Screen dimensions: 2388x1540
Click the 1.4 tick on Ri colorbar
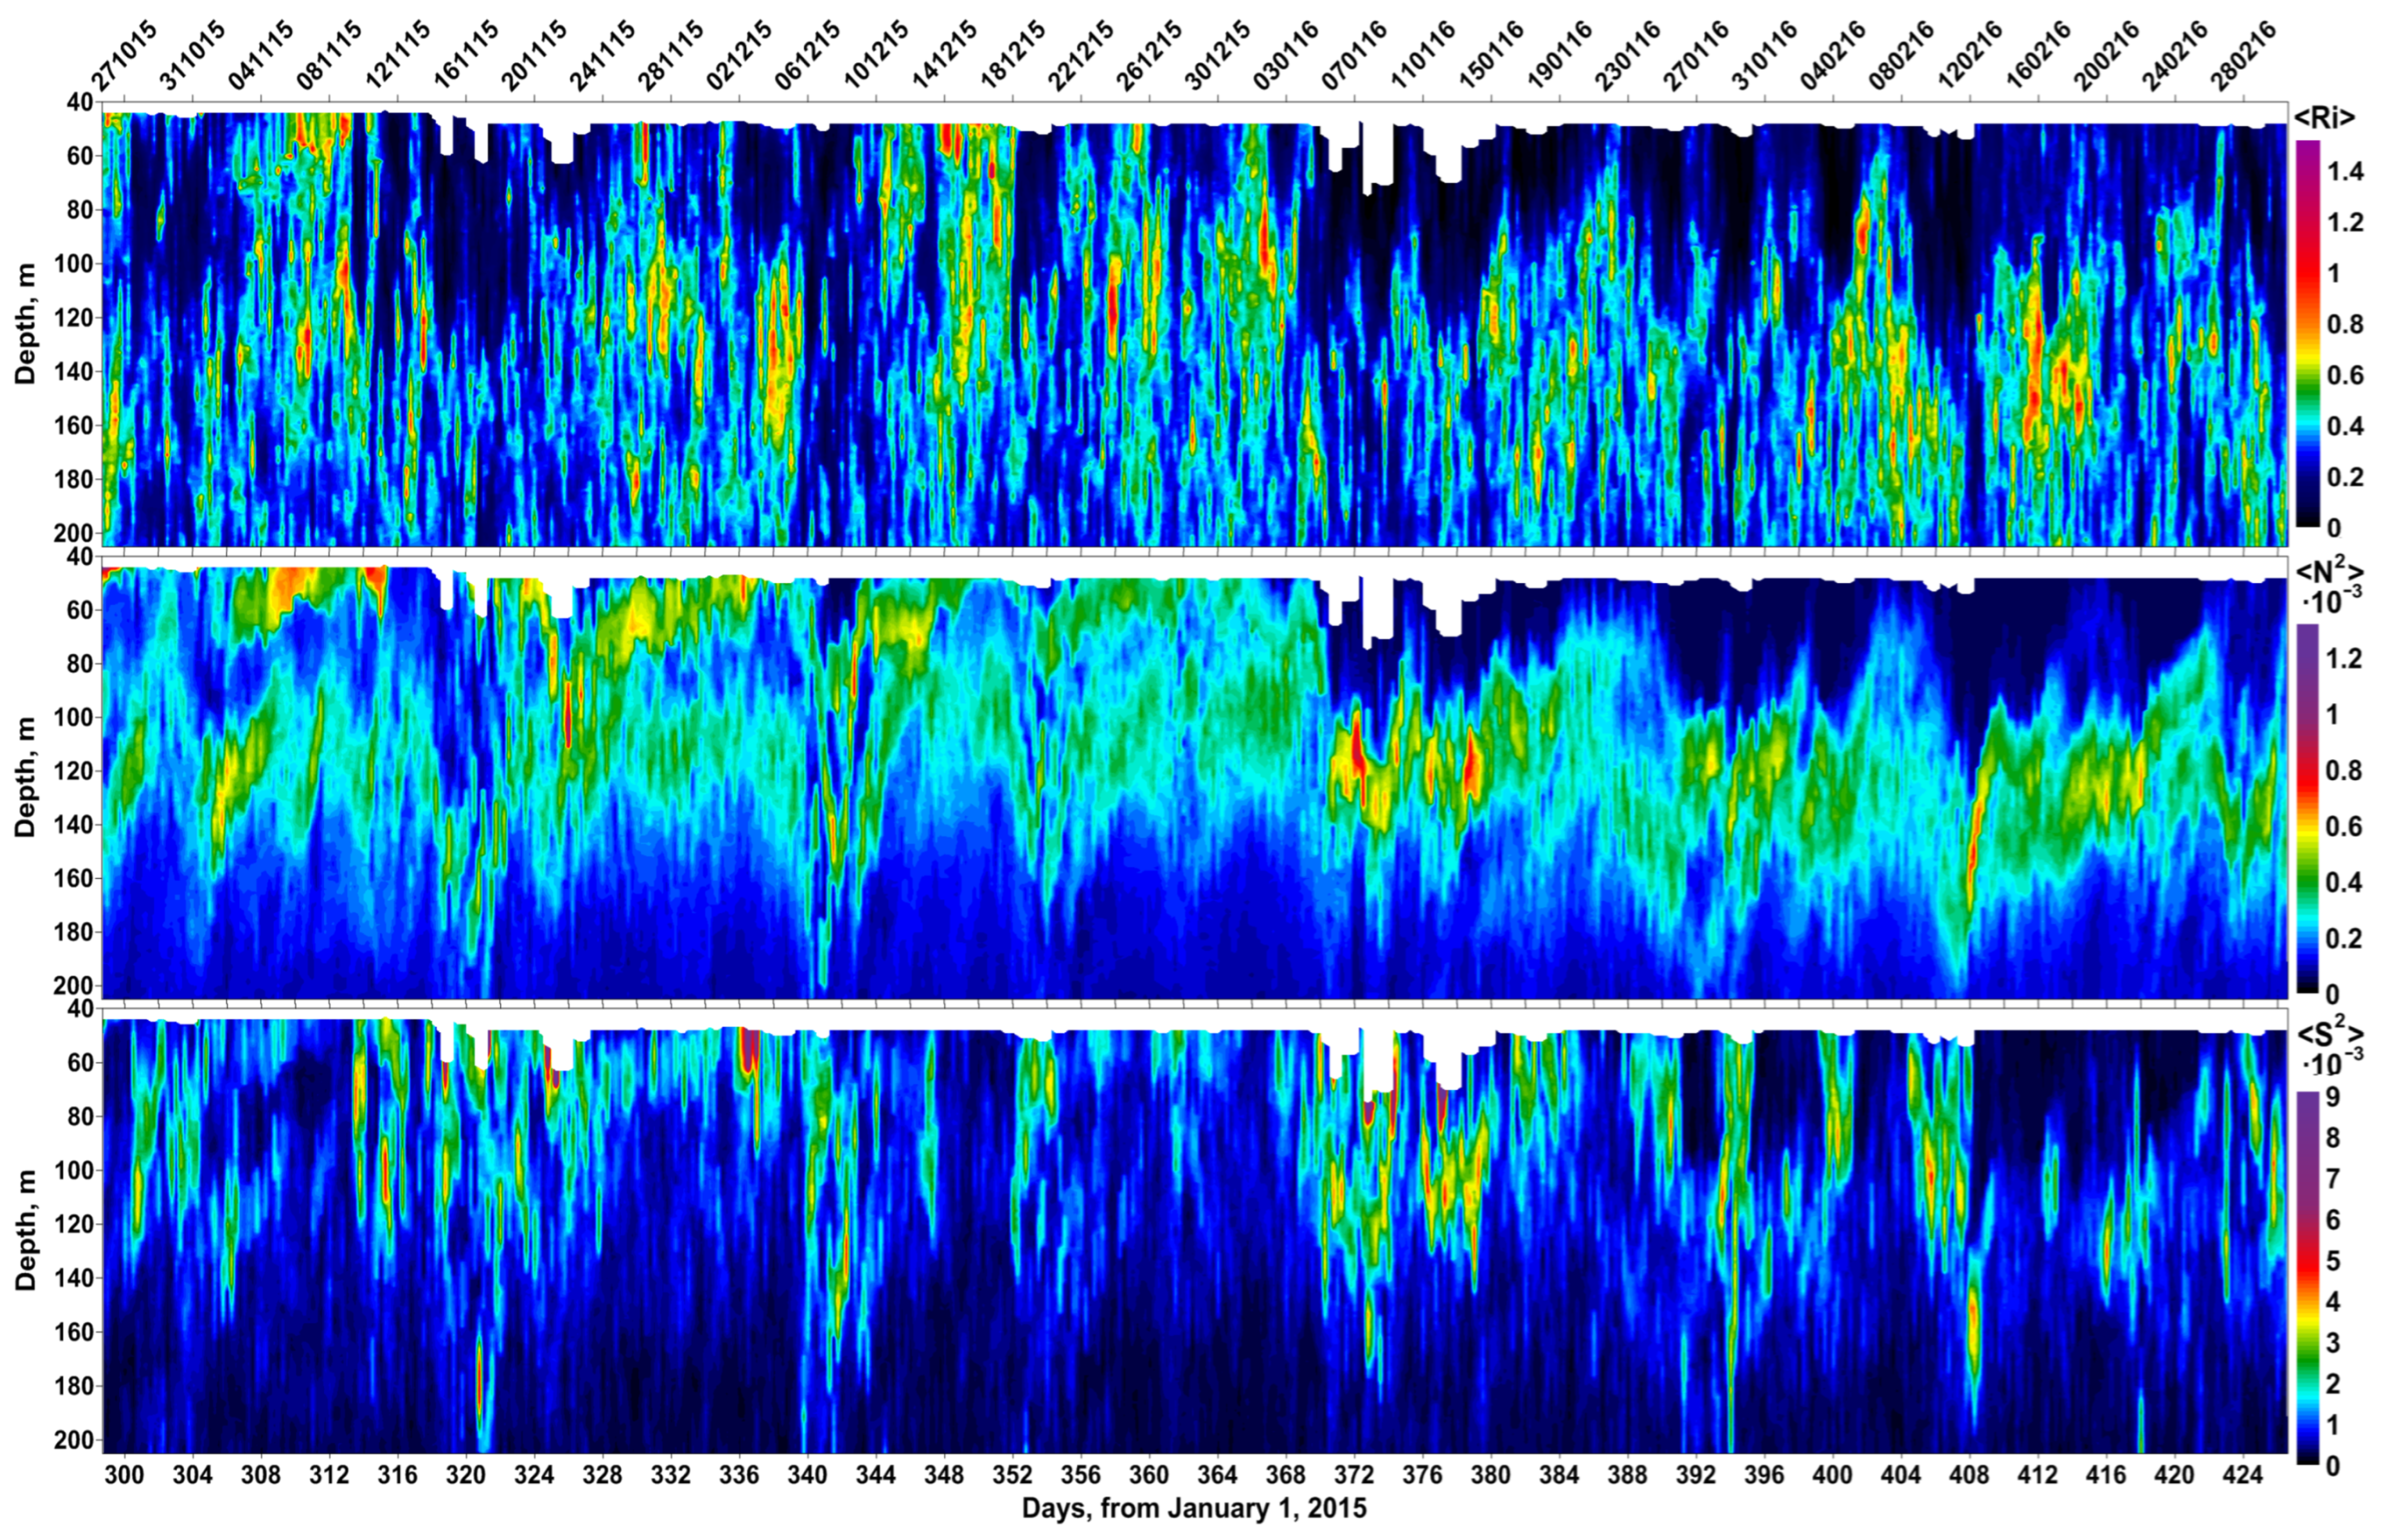pos(2345,172)
